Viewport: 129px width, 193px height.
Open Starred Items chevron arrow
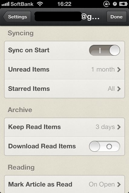(x=119, y=89)
